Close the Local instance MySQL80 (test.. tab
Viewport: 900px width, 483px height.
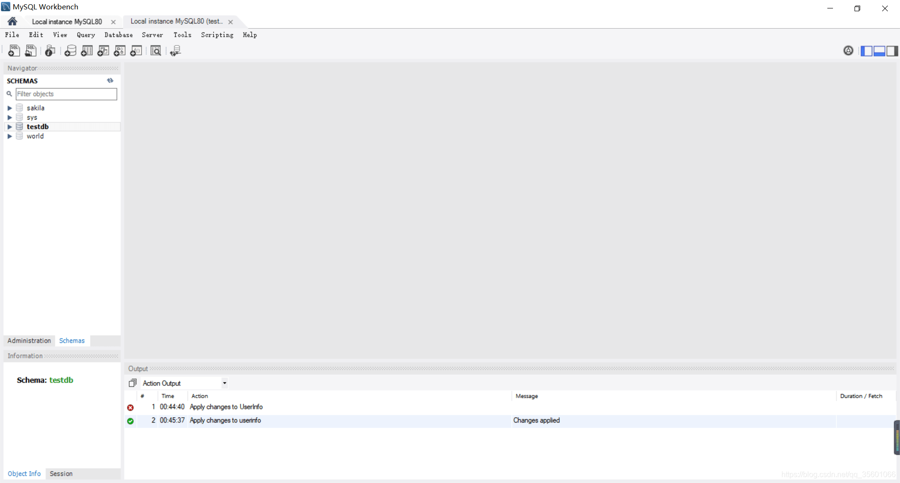point(231,22)
